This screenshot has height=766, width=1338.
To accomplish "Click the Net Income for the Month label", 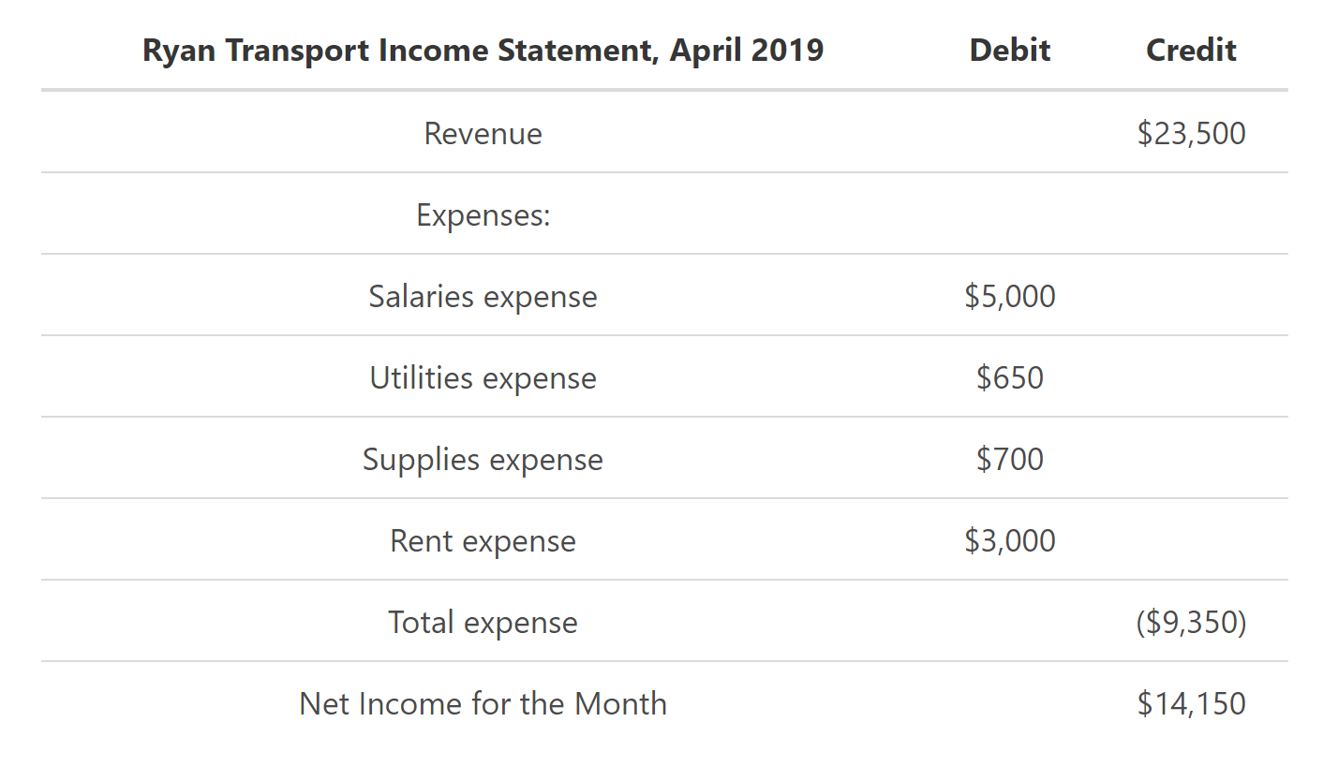I will pyautogui.click(x=483, y=704).
